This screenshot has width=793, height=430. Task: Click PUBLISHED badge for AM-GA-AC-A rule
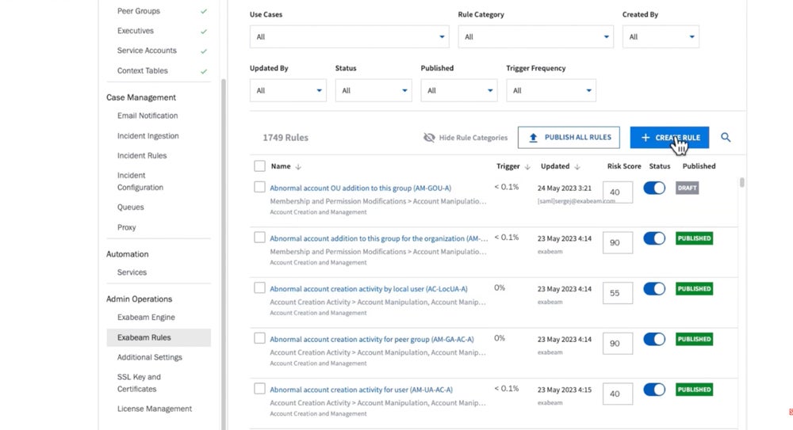(694, 339)
